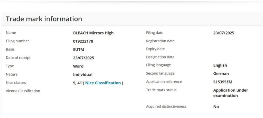
Task: Click the Nice classes label
Action: pos(16,83)
